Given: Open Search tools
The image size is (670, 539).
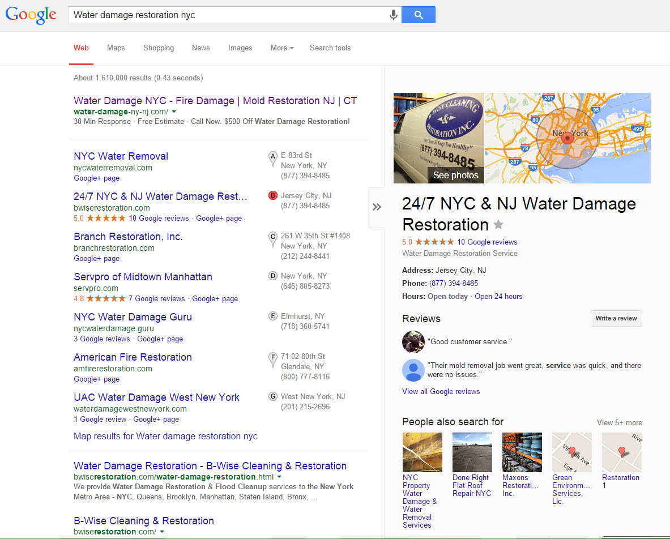Looking at the screenshot, I should pos(330,48).
